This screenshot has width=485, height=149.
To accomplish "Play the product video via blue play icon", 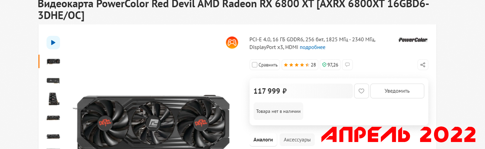I will [x=53, y=43].
